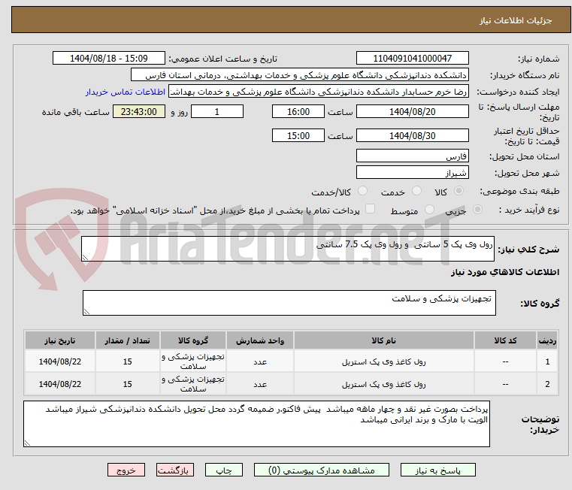Open مشاهده مدارک پیوستی (0) button
The image size is (572, 490).
(x=322, y=470)
